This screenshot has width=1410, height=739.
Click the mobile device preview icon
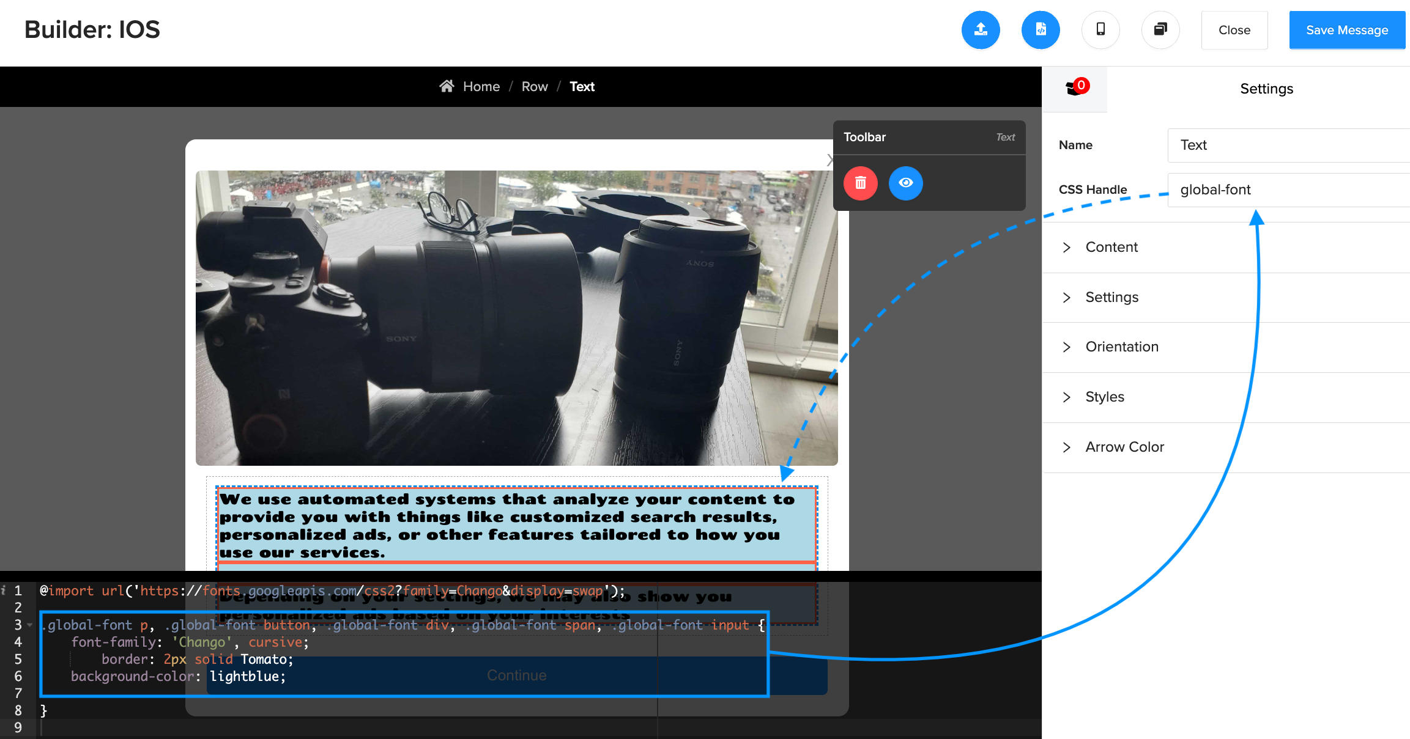pos(1100,30)
